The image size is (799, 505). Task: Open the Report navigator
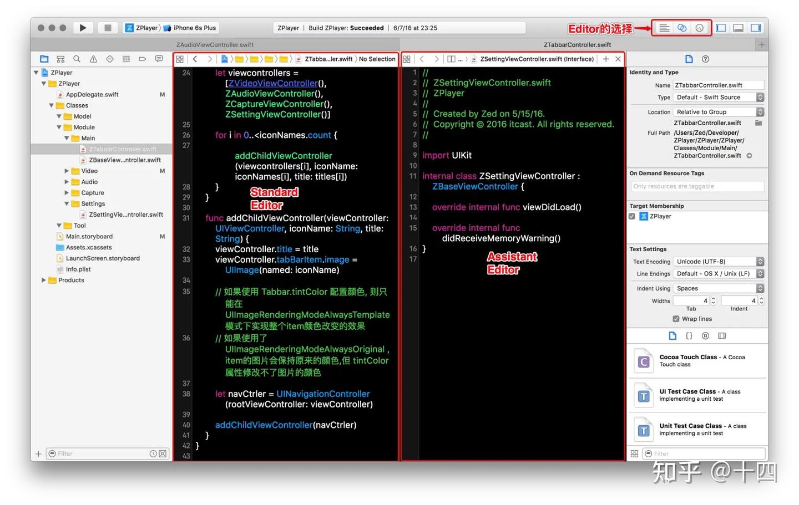pos(158,59)
